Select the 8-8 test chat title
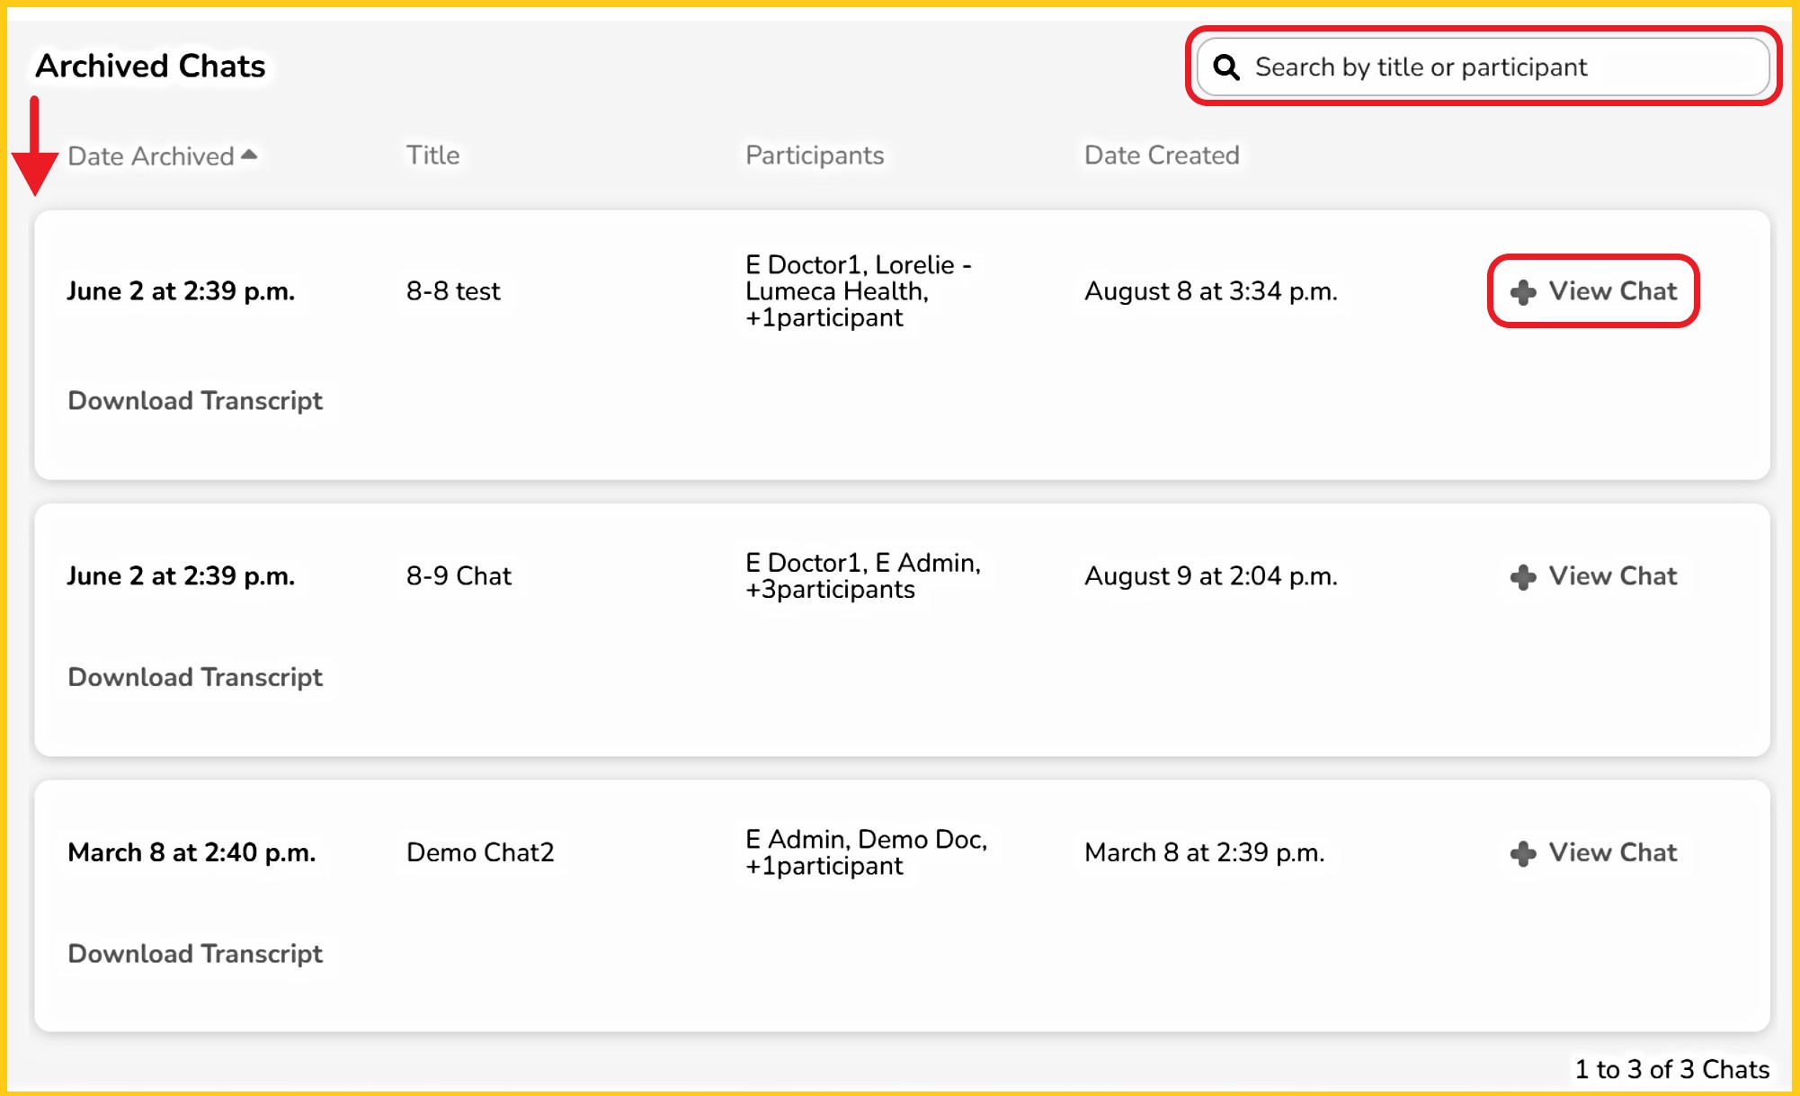Image resolution: width=1800 pixels, height=1096 pixels. click(x=453, y=291)
